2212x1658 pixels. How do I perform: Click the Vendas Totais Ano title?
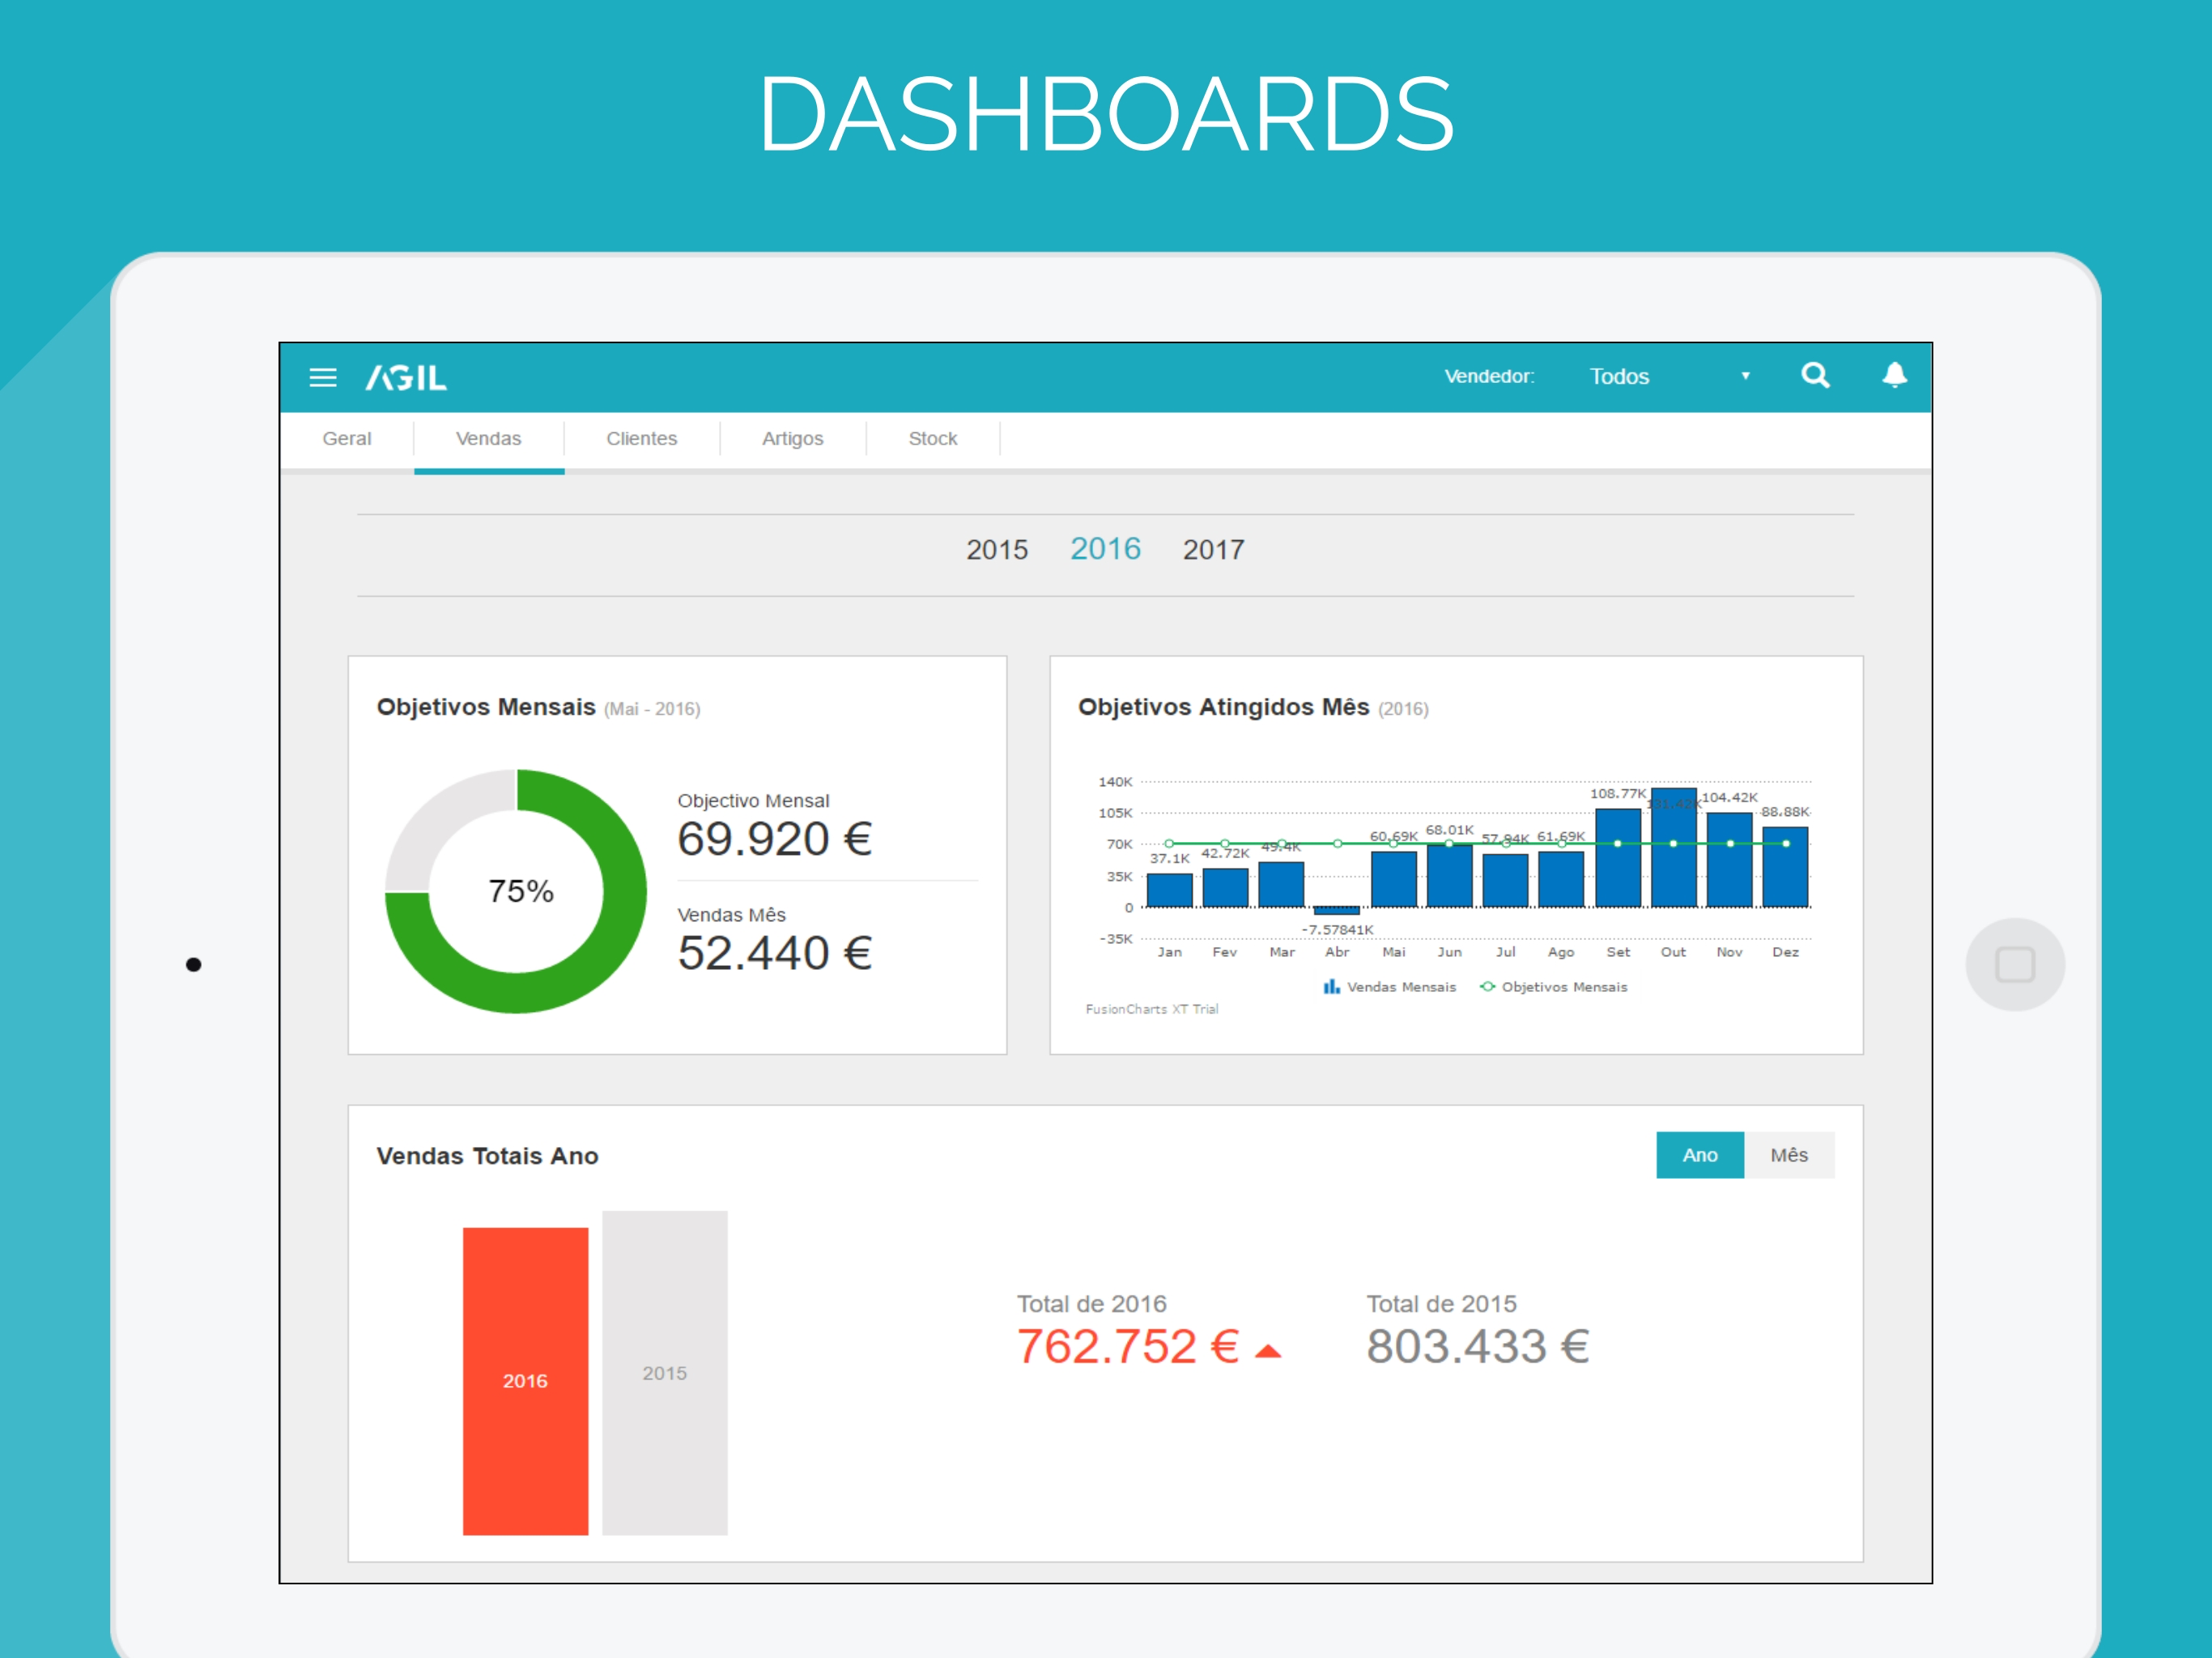tap(488, 1156)
